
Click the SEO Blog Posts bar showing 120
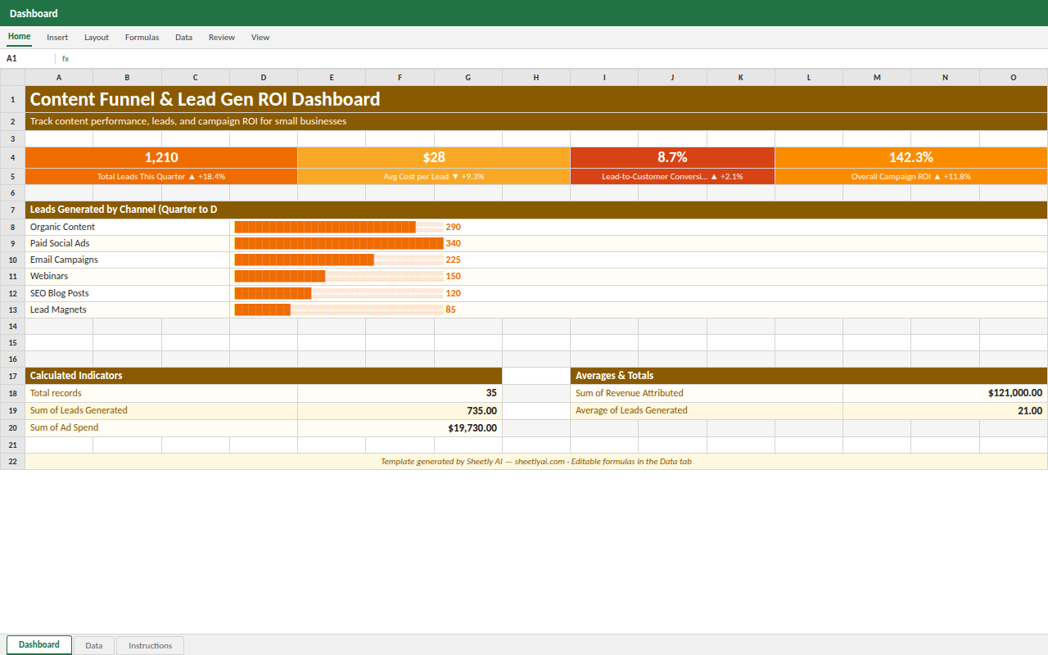(348, 293)
